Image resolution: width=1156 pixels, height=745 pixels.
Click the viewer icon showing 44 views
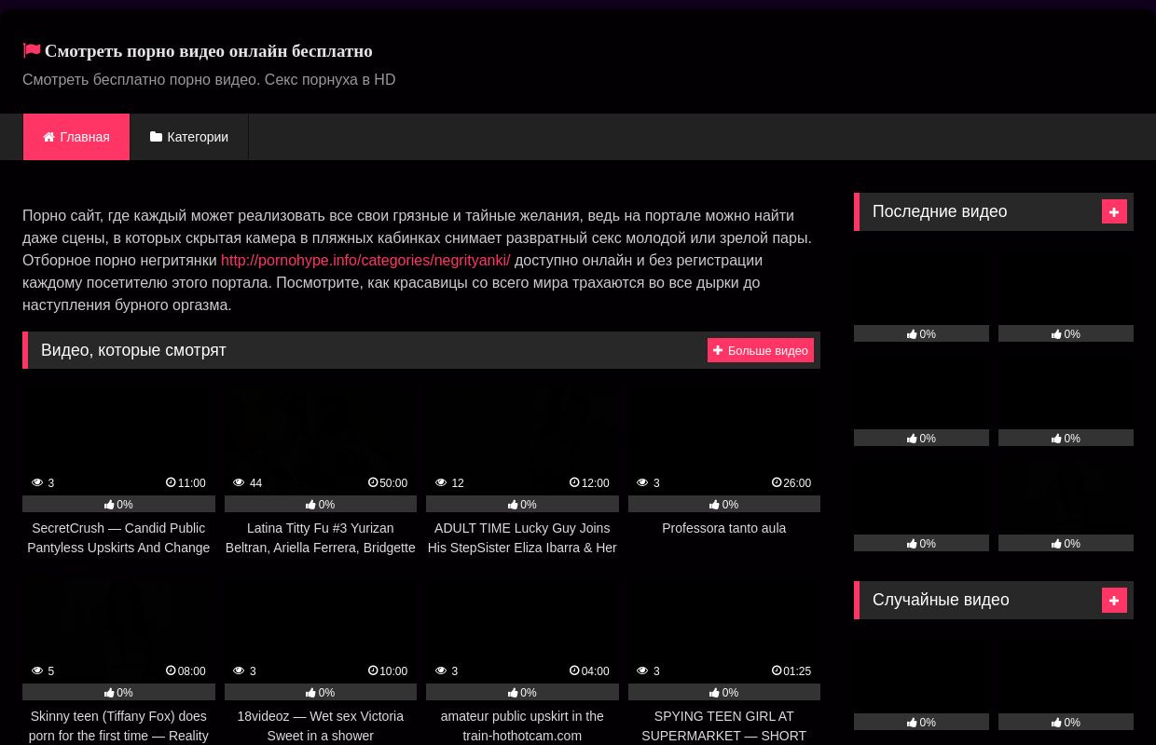click(x=240, y=482)
